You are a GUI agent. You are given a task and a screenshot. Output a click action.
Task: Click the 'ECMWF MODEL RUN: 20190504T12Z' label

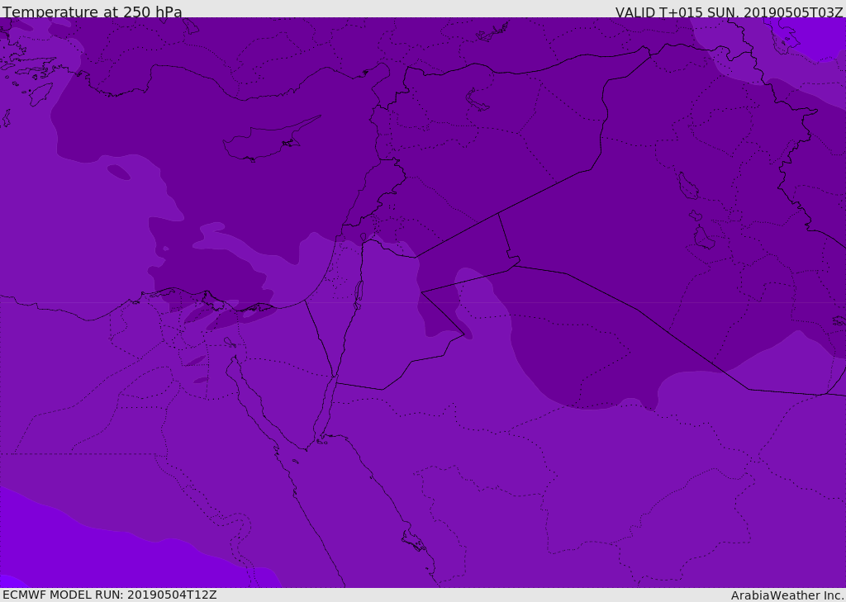click(x=110, y=595)
